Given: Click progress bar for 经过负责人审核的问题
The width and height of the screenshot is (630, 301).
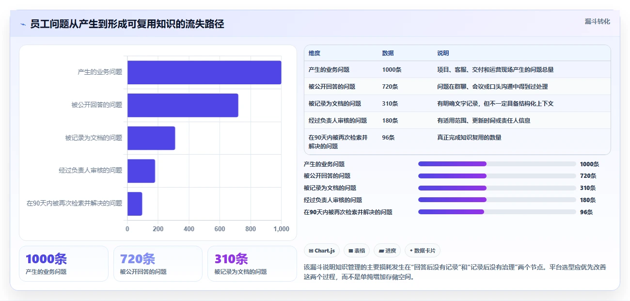Looking at the screenshot, I should click(497, 200).
